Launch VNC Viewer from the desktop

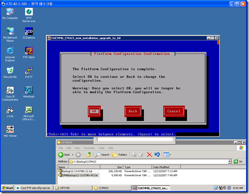click(x=10, y=131)
